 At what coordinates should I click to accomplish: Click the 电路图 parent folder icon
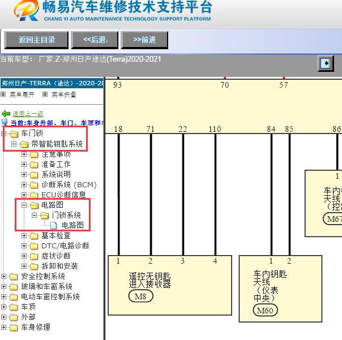tap(34, 205)
